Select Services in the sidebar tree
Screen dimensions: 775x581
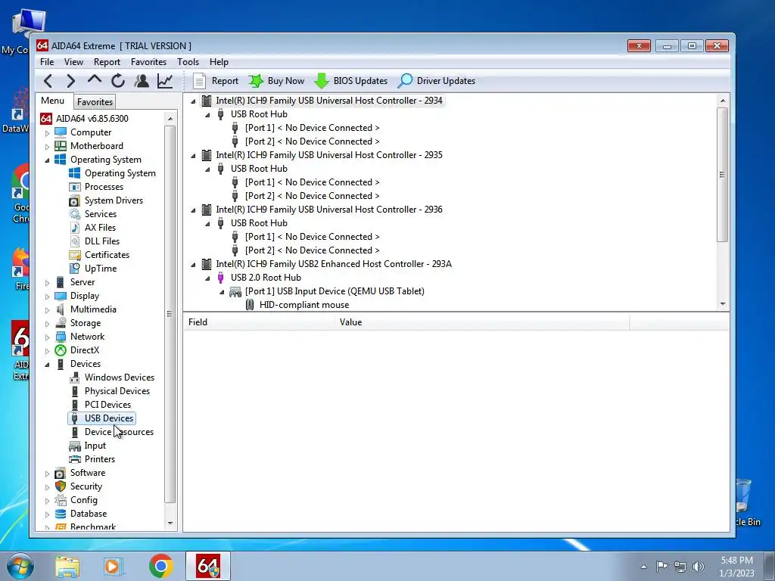point(101,214)
